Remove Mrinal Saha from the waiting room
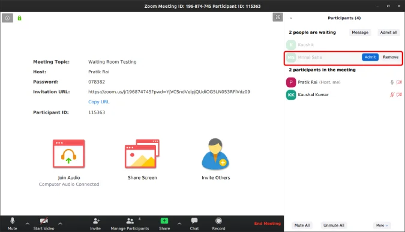Image resolution: width=405 pixels, height=232 pixels. click(x=391, y=57)
